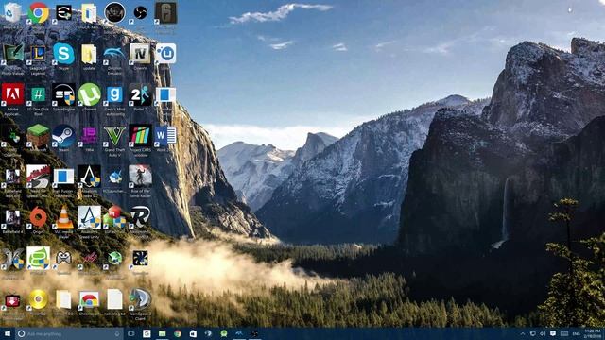Select the Trials Fusion shortcut
Screen dimensions: 605x340
(63, 177)
